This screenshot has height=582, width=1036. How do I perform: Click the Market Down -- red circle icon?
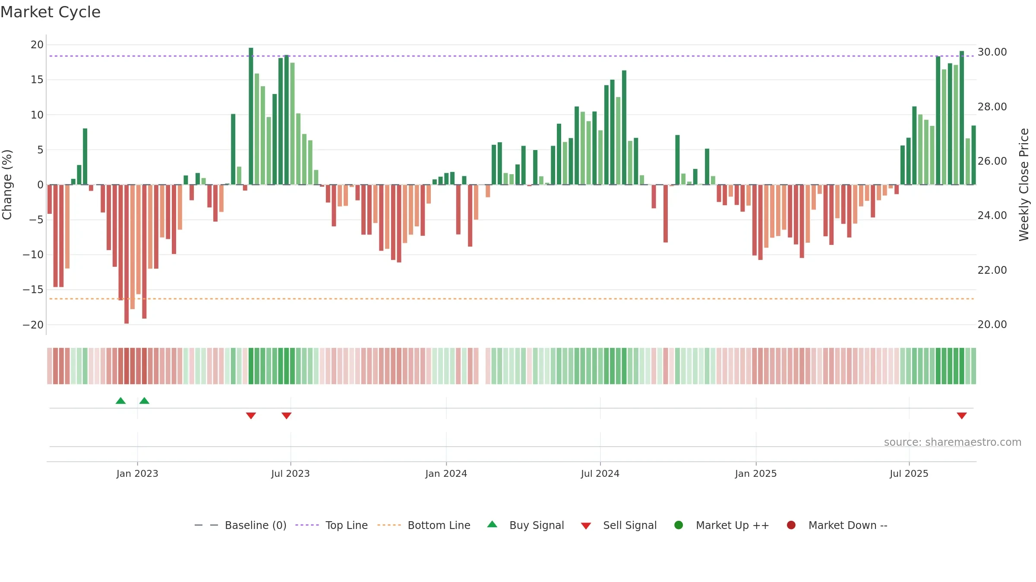pos(791,525)
